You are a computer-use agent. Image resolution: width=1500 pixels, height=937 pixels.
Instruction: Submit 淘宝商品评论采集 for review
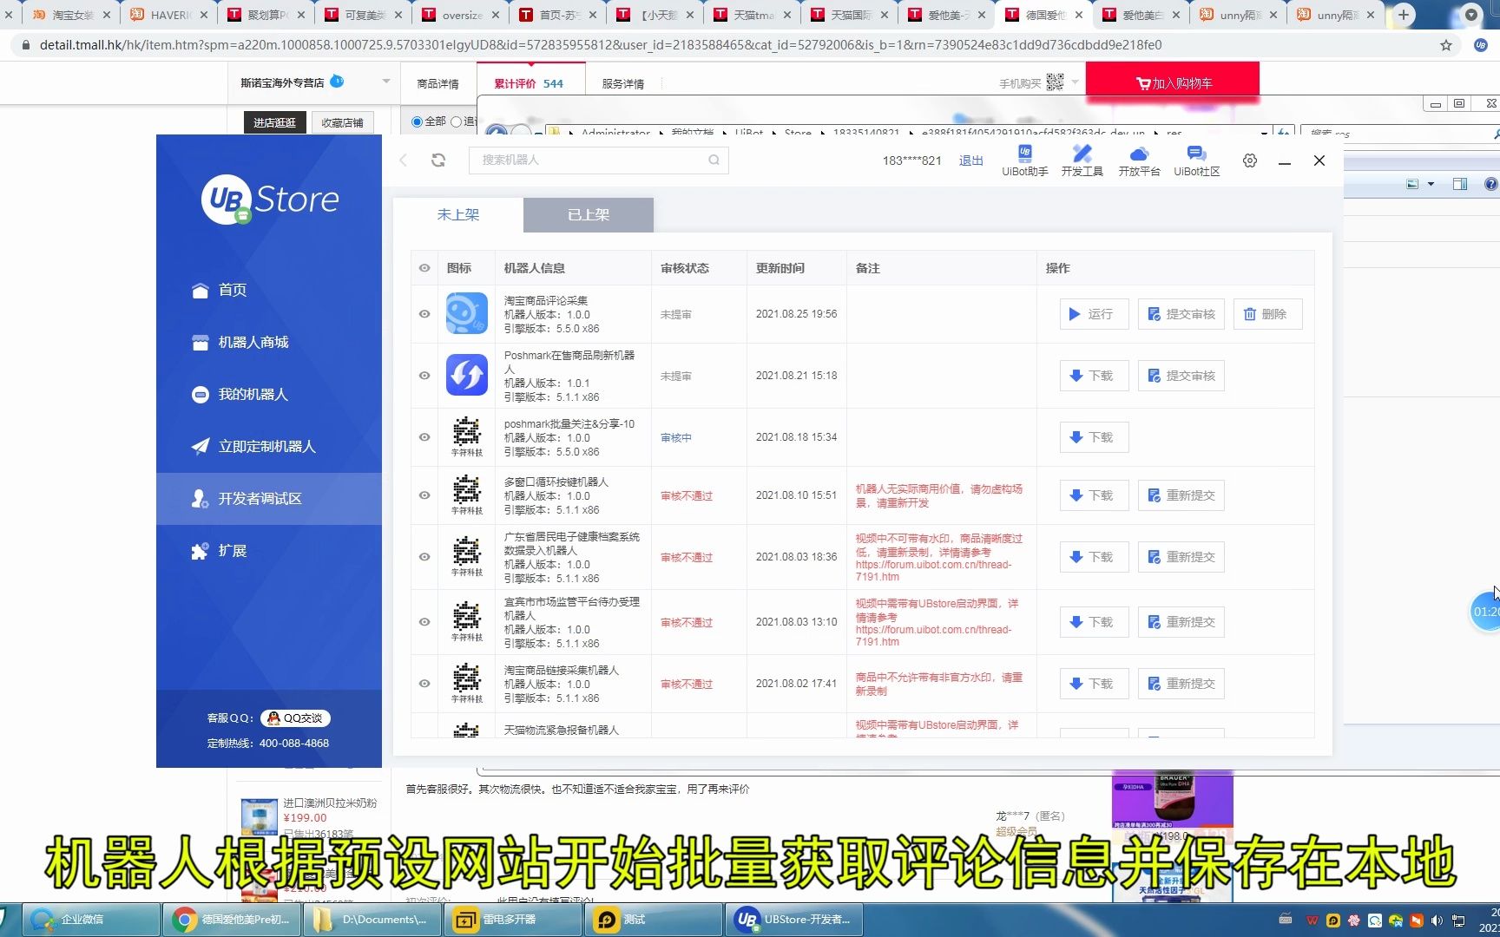click(1181, 314)
